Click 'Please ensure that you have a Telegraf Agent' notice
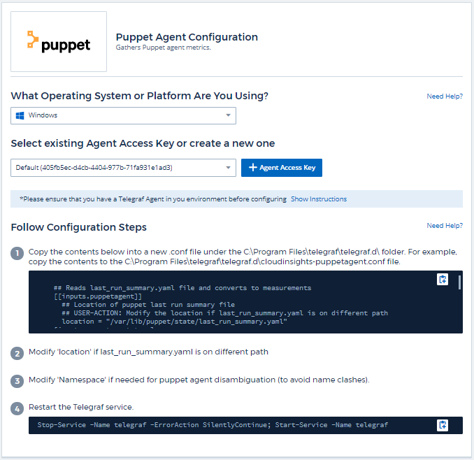This screenshot has width=474, height=460. (x=153, y=199)
